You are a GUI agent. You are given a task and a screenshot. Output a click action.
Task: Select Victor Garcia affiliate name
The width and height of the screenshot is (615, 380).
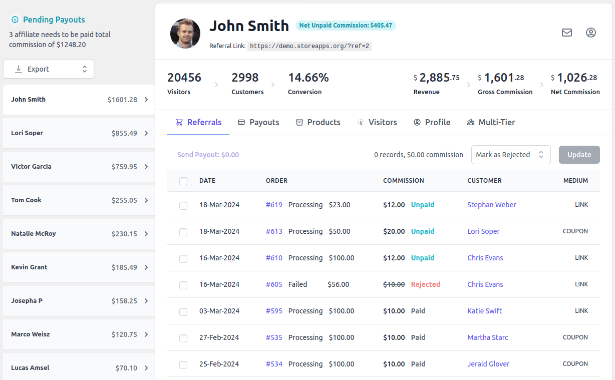coord(31,167)
